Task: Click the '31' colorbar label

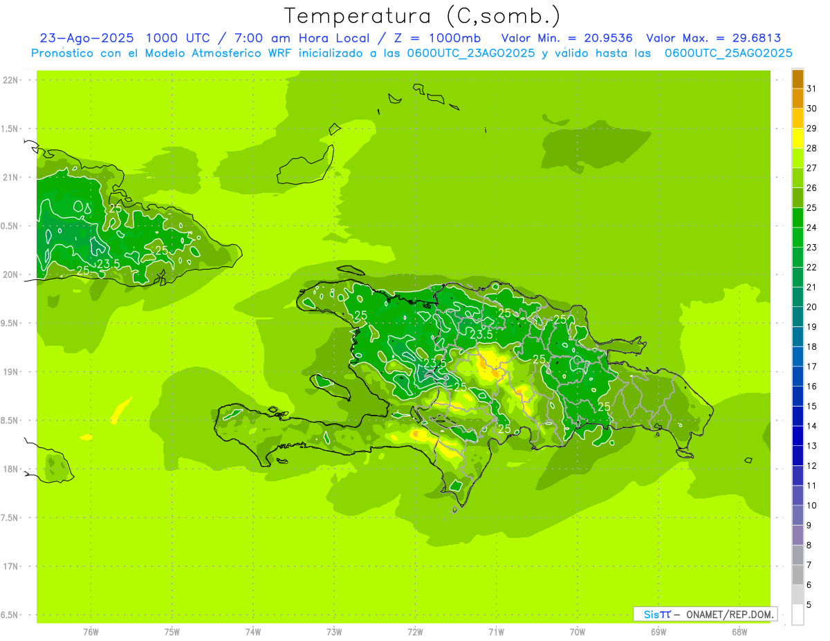Action: click(x=811, y=89)
